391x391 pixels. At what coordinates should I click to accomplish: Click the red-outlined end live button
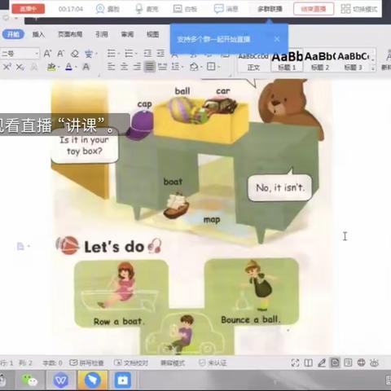pyautogui.click(x=314, y=9)
